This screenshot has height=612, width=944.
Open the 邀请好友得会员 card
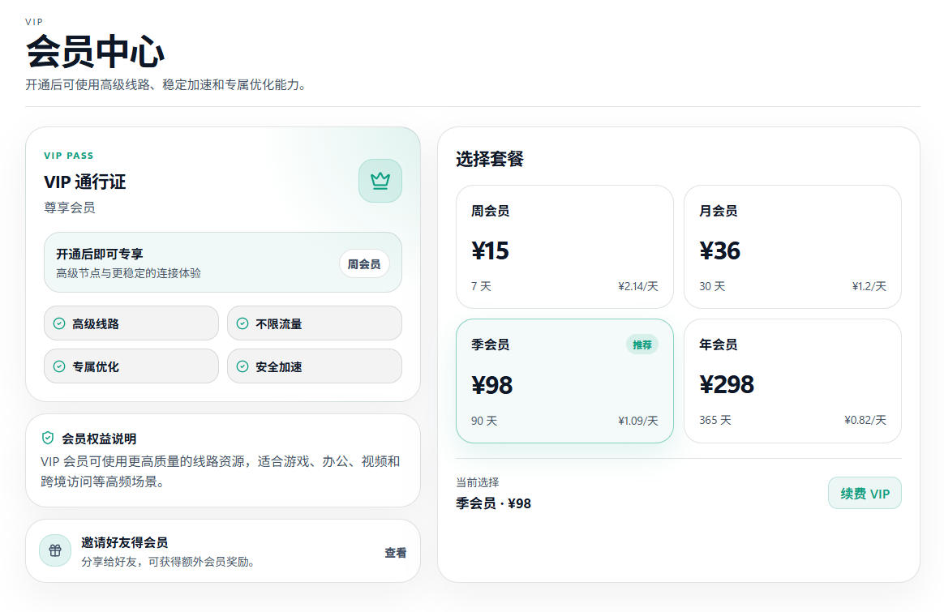(x=223, y=550)
